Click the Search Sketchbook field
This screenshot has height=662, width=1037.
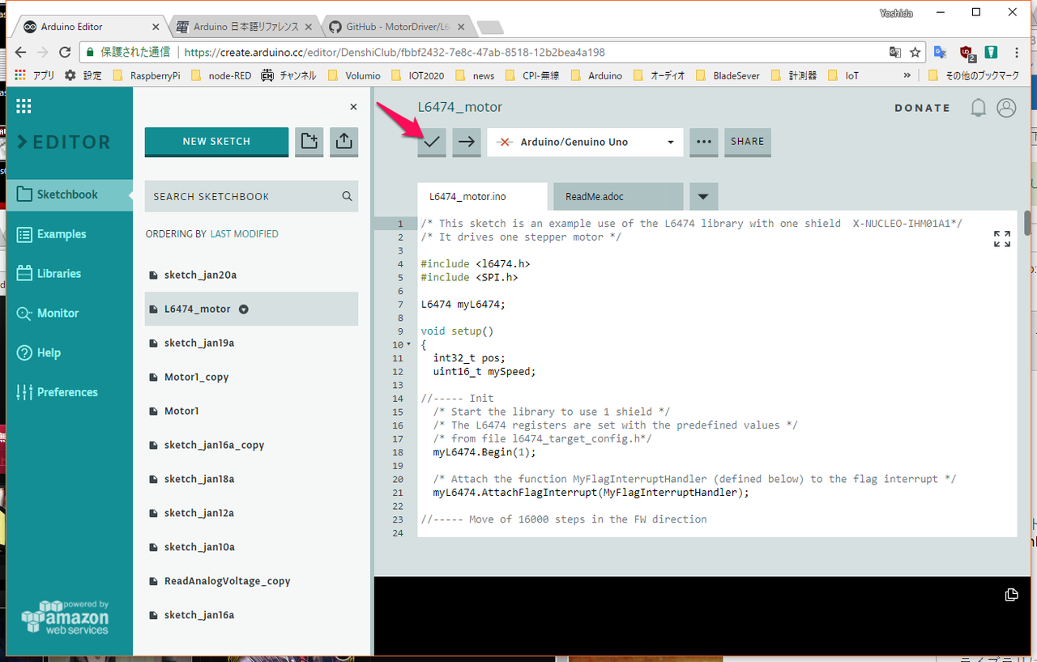(243, 197)
